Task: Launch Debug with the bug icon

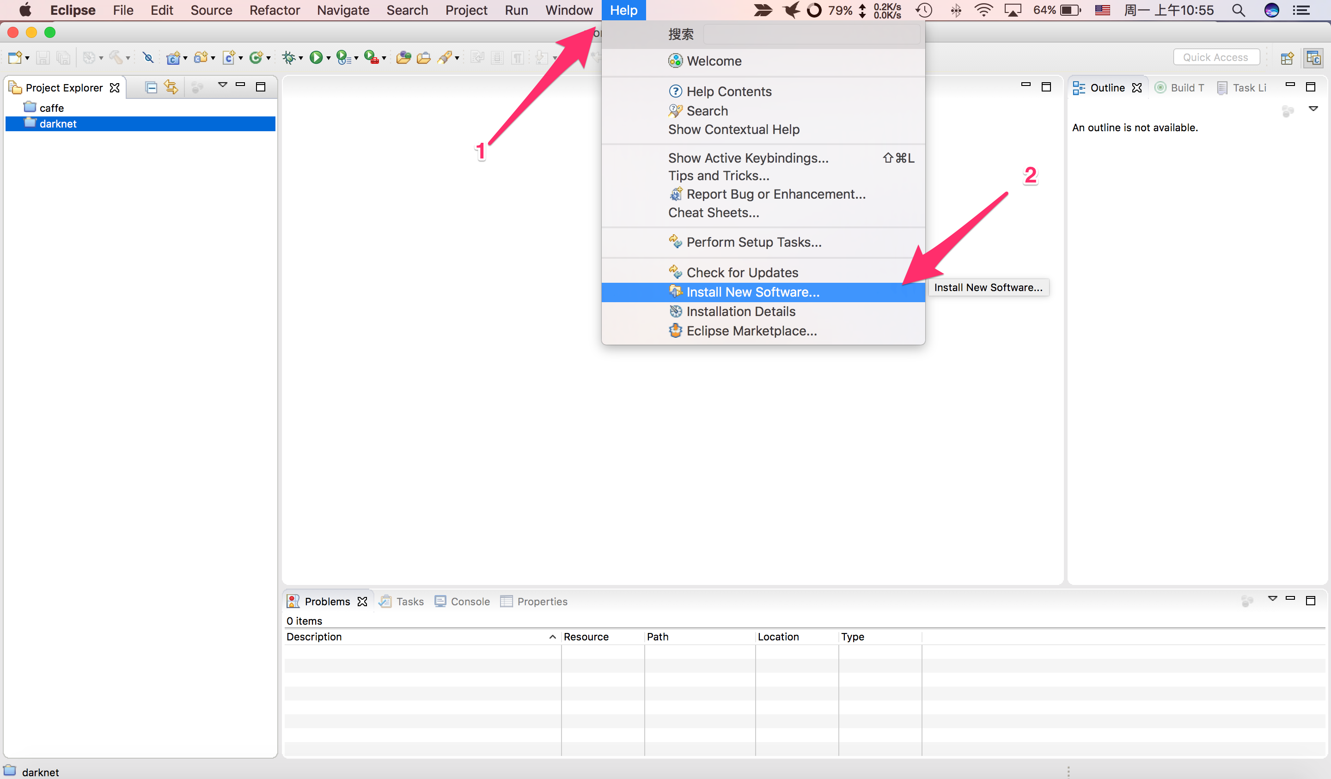Action: tap(288, 58)
